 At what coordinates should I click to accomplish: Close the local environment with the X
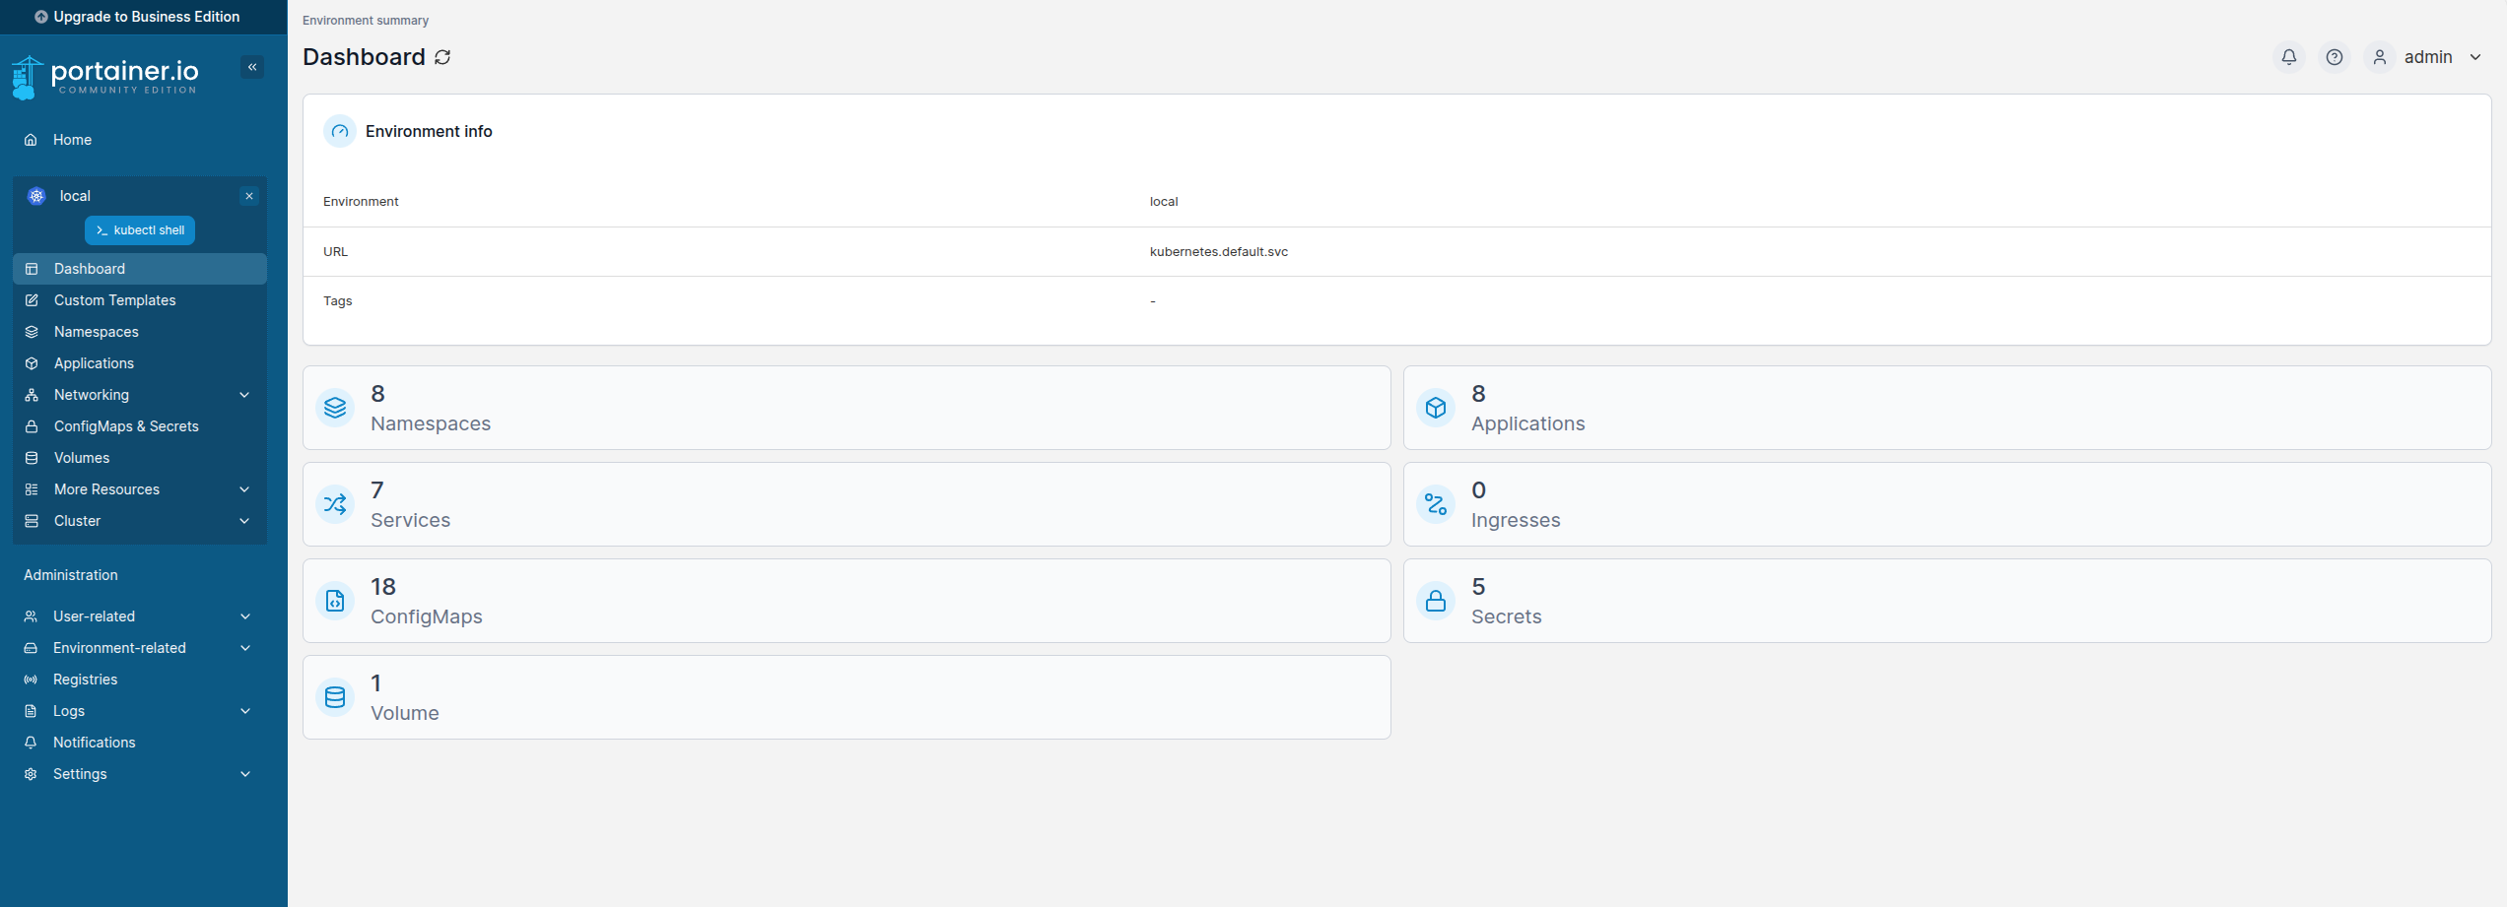coord(249,196)
